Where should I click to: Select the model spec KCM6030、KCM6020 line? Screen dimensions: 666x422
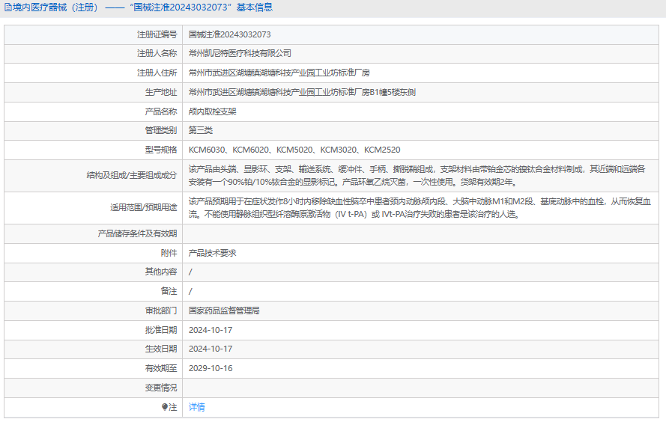294,150
